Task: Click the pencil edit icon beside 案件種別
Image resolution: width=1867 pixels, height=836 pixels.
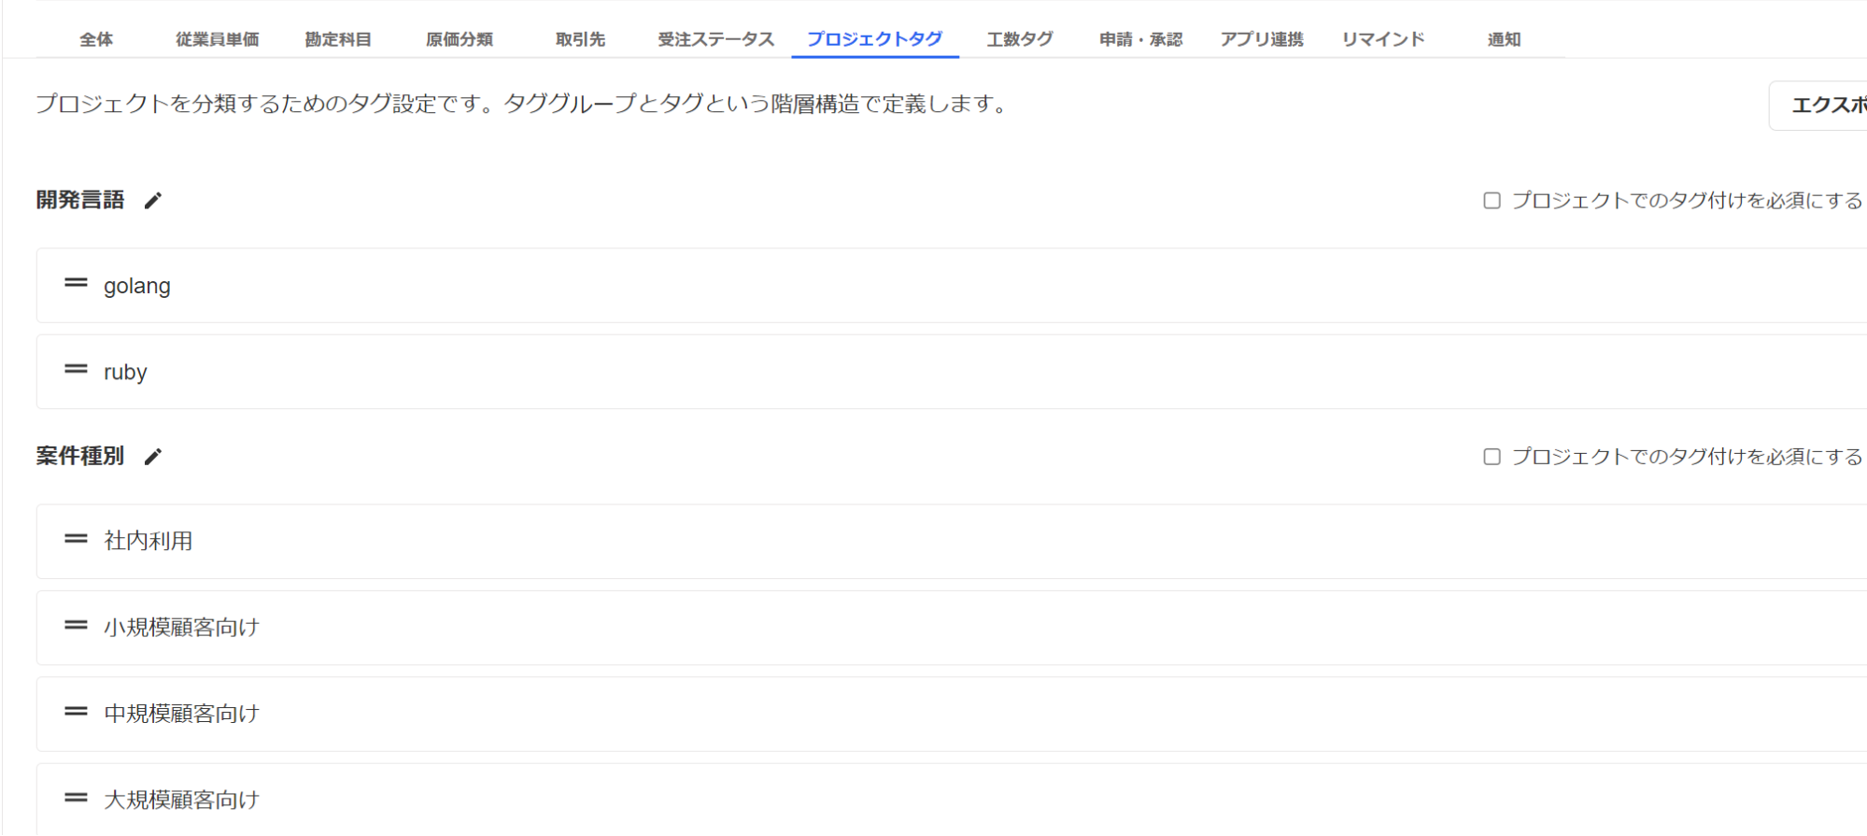Action: pos(153,457)
